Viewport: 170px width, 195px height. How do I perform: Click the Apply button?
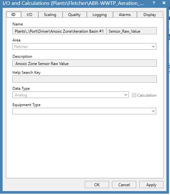pyautogui.click(x=151, y=185)
